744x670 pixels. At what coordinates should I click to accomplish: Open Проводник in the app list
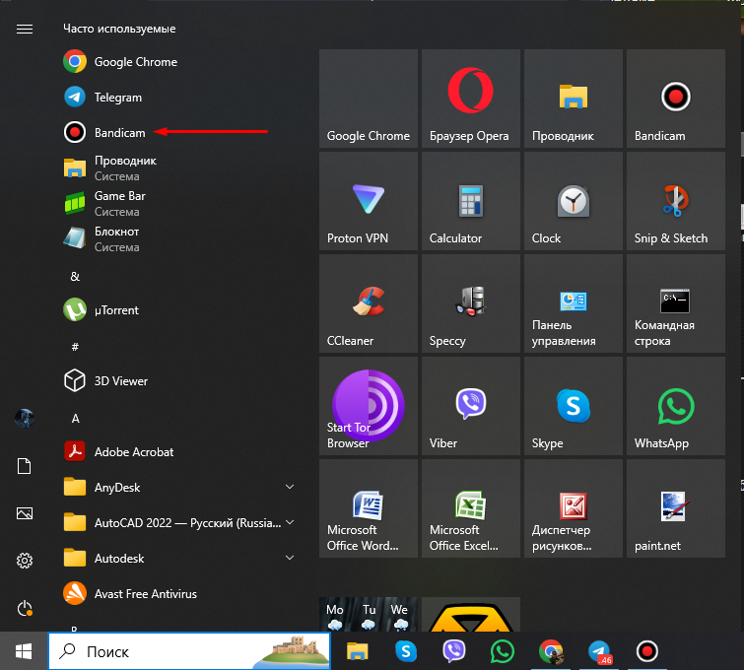178,167
